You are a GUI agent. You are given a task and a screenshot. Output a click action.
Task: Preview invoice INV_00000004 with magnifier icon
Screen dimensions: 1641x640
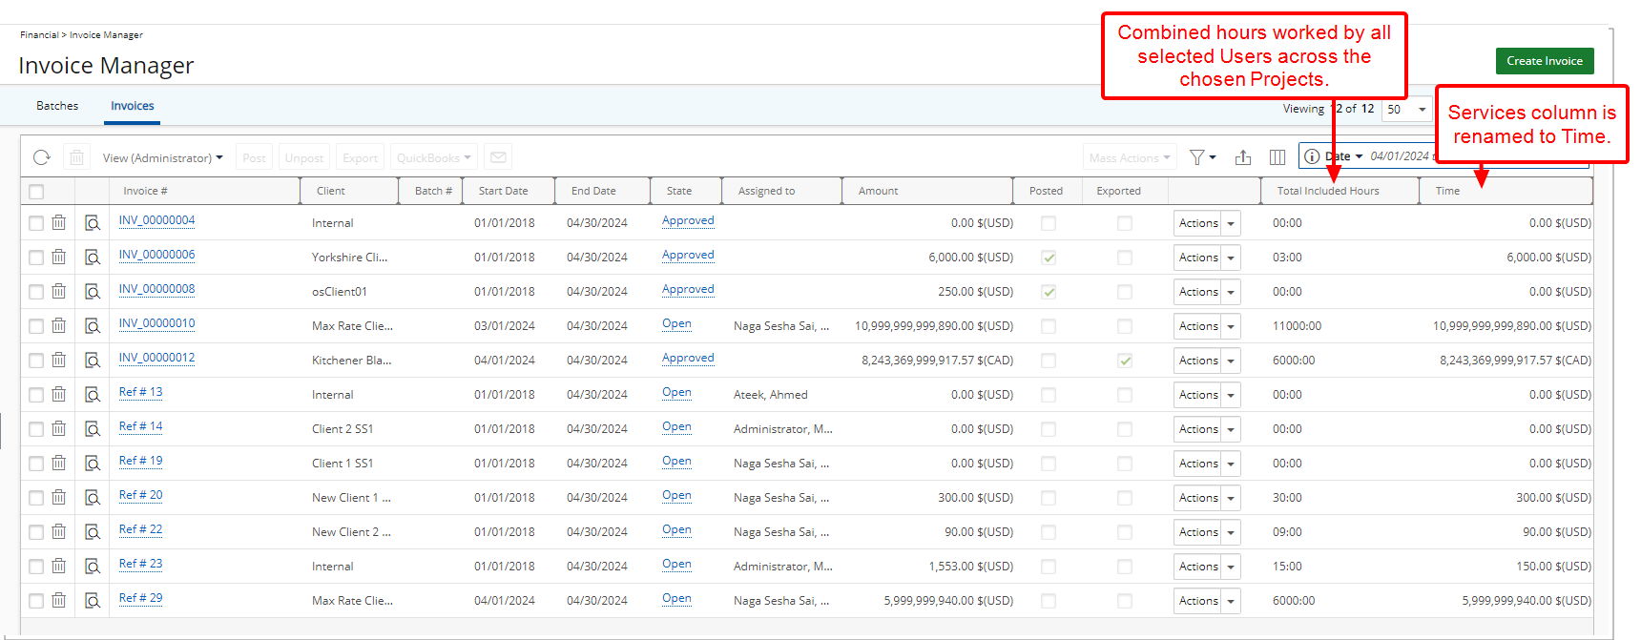click(93, 222)
